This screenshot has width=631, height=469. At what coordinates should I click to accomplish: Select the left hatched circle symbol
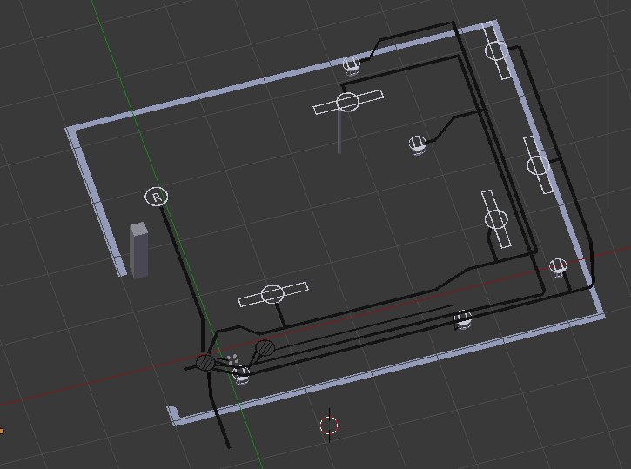pyautogui.click(x=205, y=362)
